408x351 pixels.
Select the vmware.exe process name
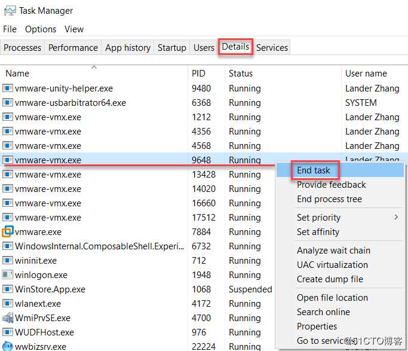38,232
